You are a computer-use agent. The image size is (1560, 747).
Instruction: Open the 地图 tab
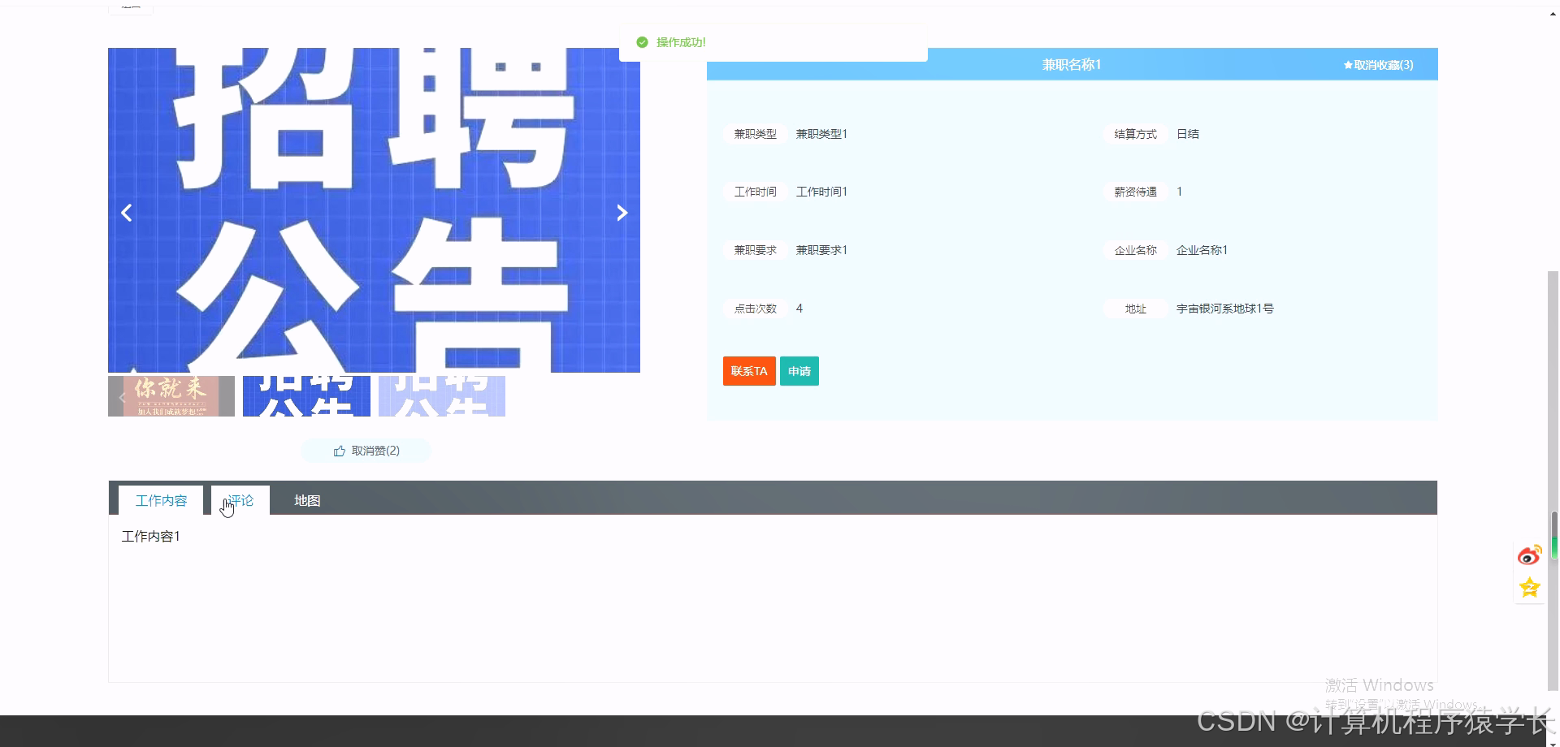coord(306,500)
